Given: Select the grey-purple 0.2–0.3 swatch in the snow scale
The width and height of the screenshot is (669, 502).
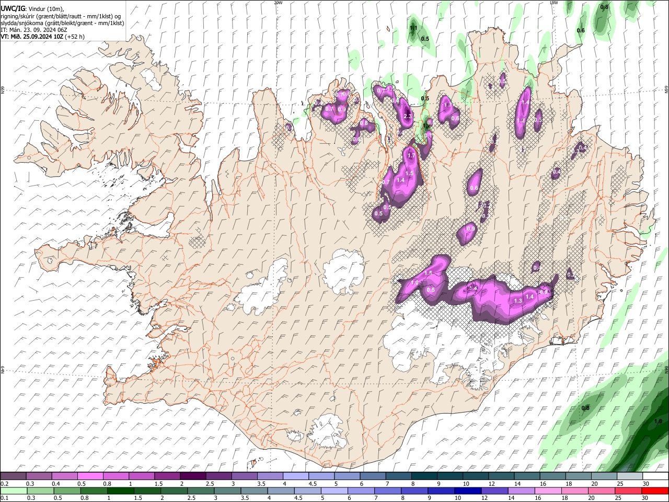Looking at the screenshot, I should (x=14, y=476).
